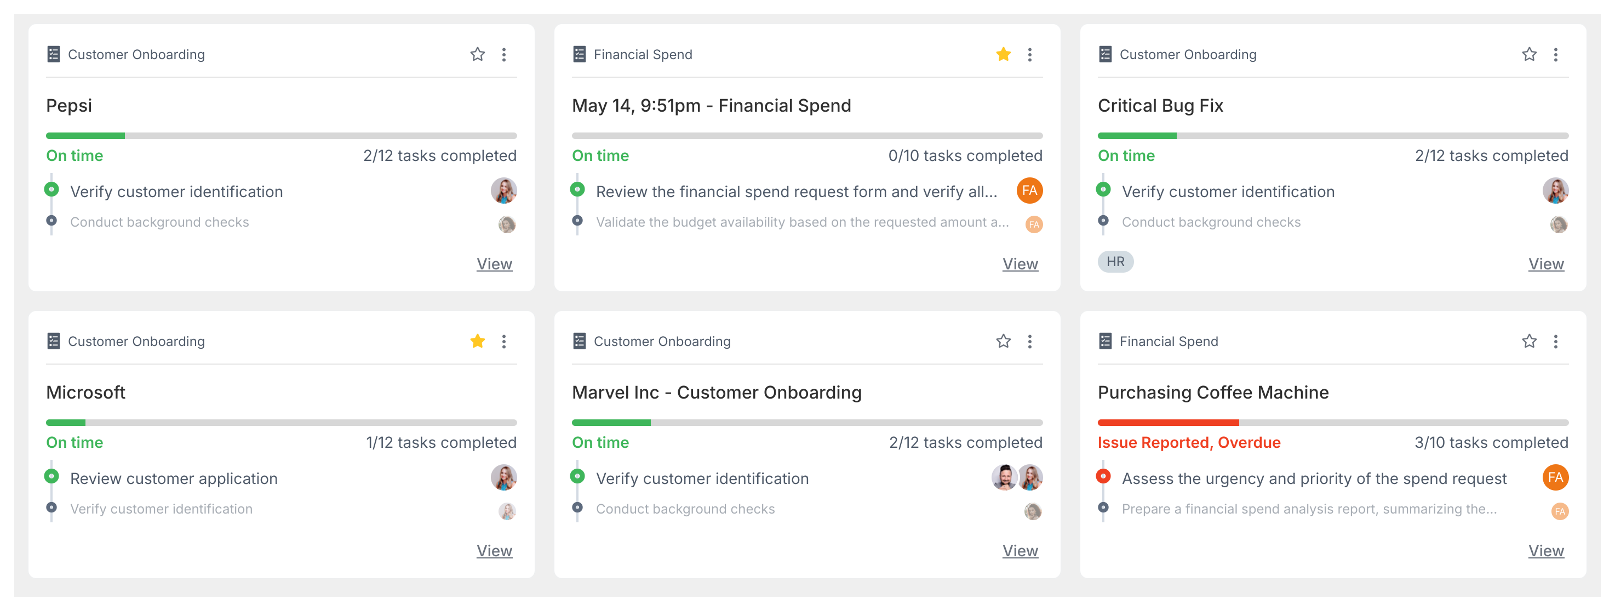
Task: Click FA avatar on Assess the urgency task
Action: pos(1555,478)
